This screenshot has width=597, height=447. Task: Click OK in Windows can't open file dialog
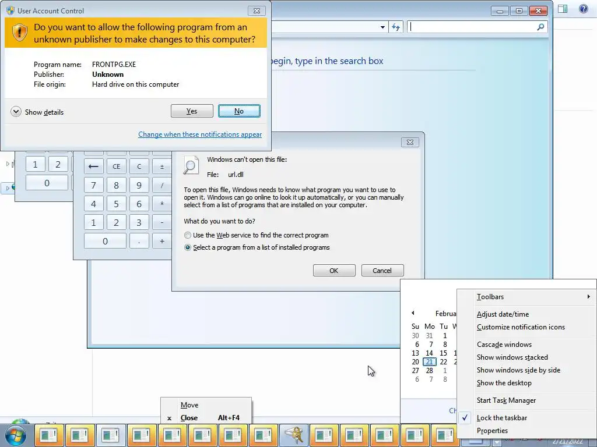pos(334,271)
